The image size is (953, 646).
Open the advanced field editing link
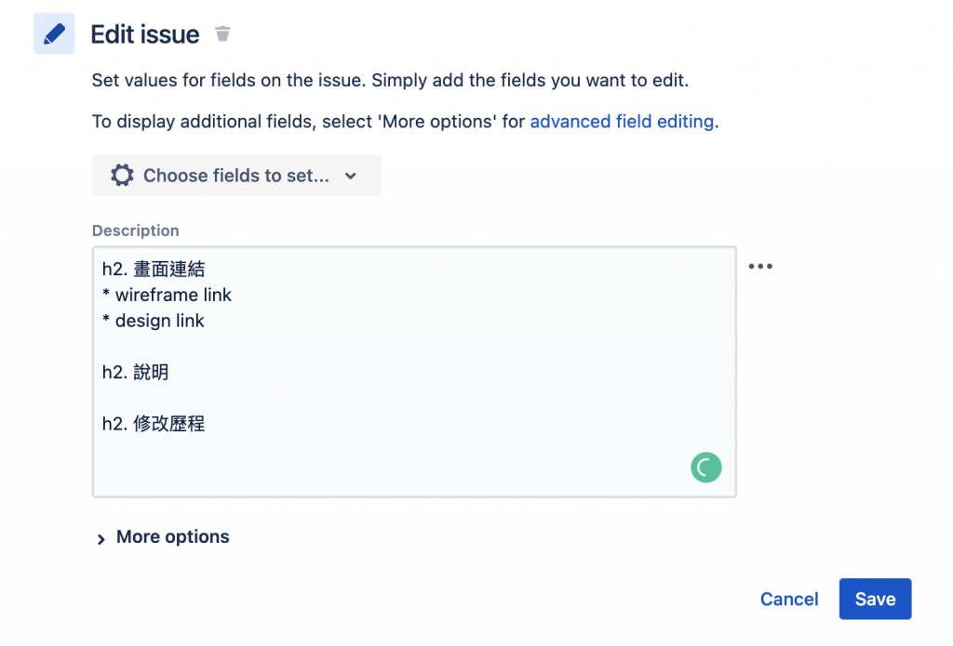pyautogui.click(x=622, y=121)
